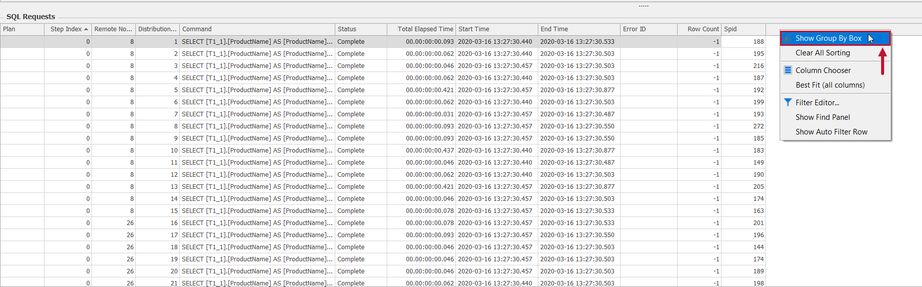Sort by the Total Elapsed Time column header
This screenshot has height=287, width=922.
point(425,29)
